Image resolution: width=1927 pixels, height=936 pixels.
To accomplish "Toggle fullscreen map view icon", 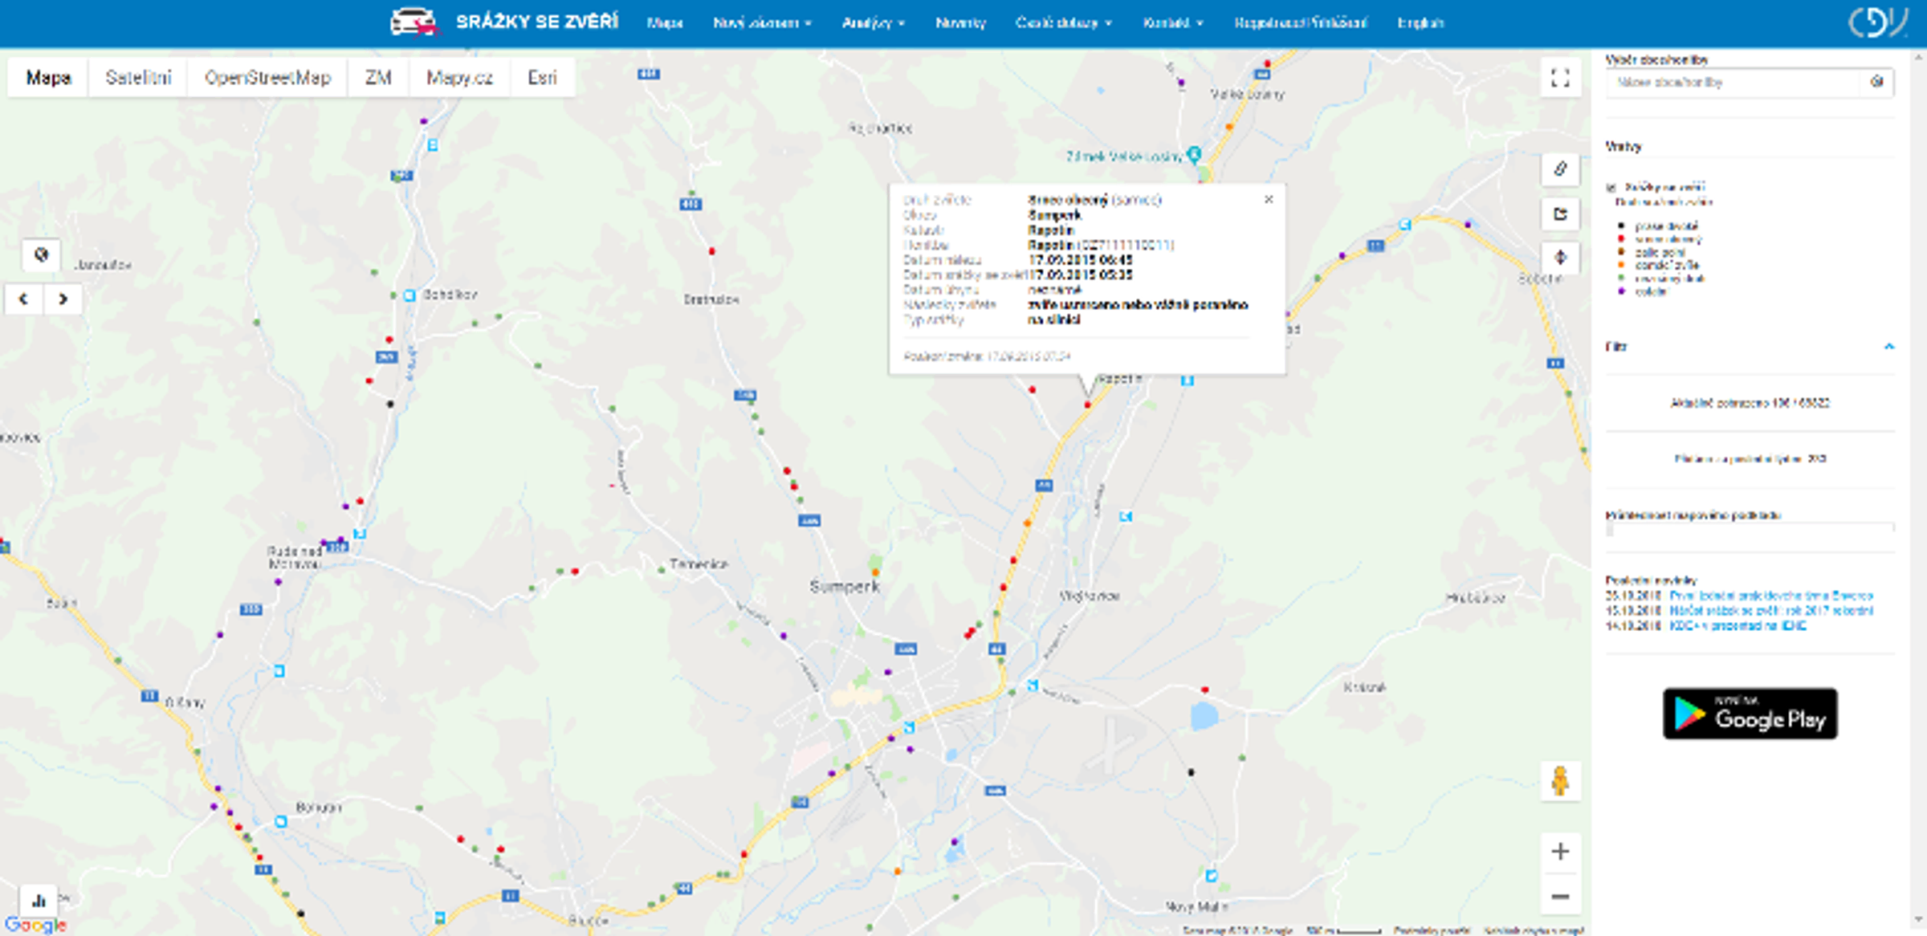I will [x=1560, y=78].
